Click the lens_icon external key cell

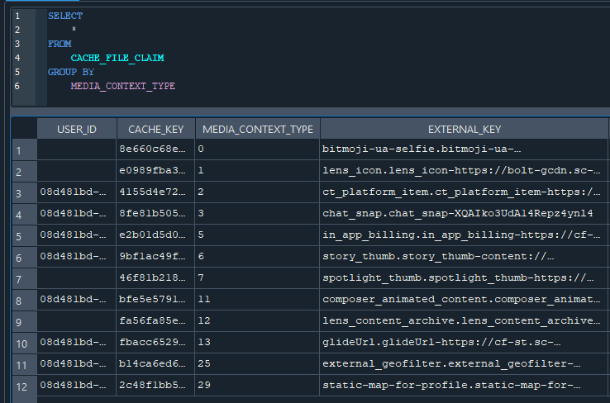(x=464, y=171)
